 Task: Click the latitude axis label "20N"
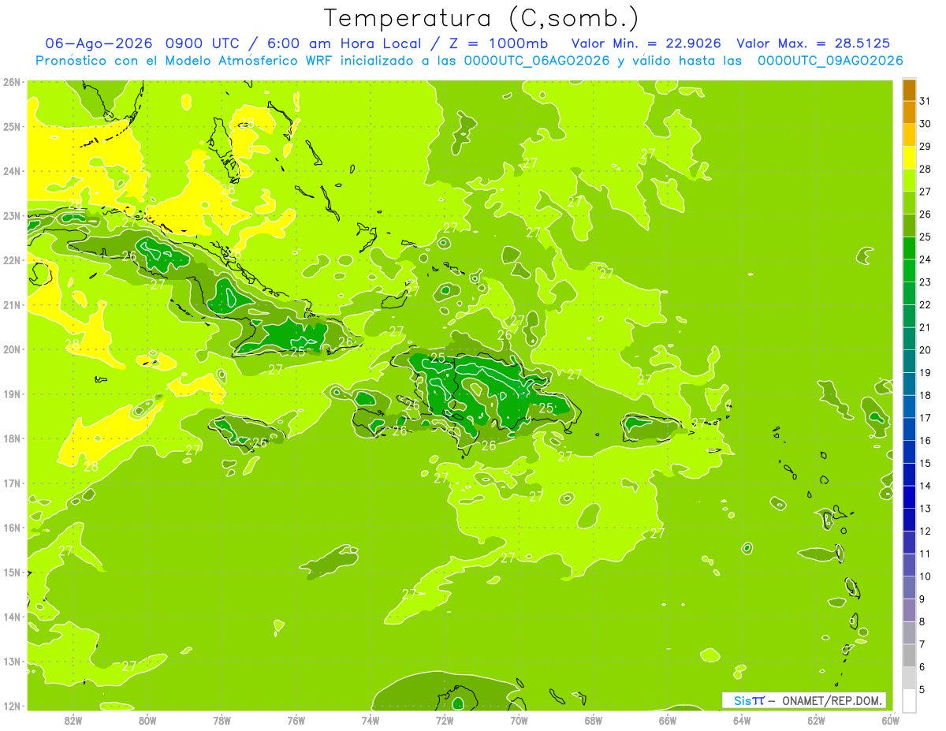coord(12,349)
